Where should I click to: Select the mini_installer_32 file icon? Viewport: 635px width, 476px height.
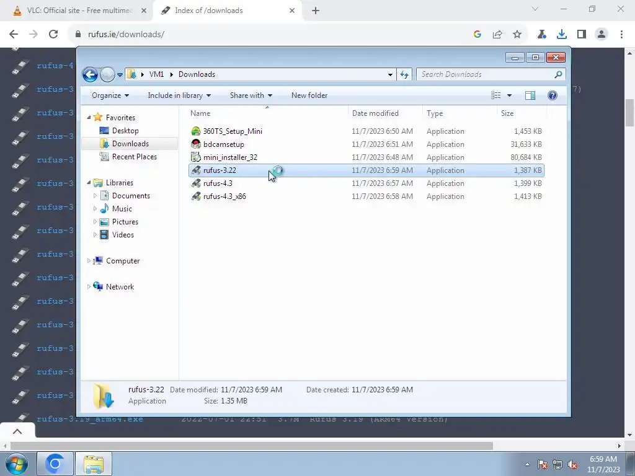(195, 157)
